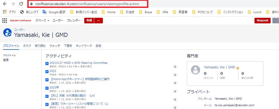The height and width of the screenshot is (109, 279).
Task: Click the ts-kie.yamasaki@rakuten.com email text
Action: 234,105
